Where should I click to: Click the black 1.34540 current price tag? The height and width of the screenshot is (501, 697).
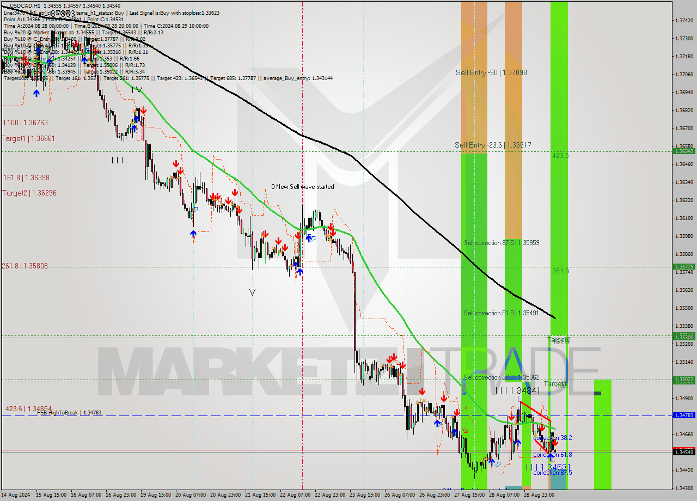684,451
